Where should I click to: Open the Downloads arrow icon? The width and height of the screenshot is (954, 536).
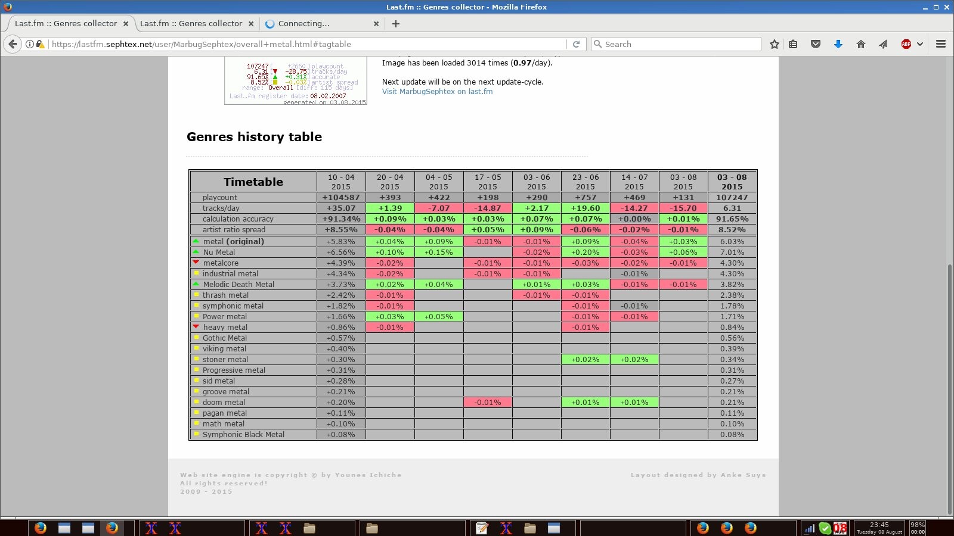click(x=838, y=44)
